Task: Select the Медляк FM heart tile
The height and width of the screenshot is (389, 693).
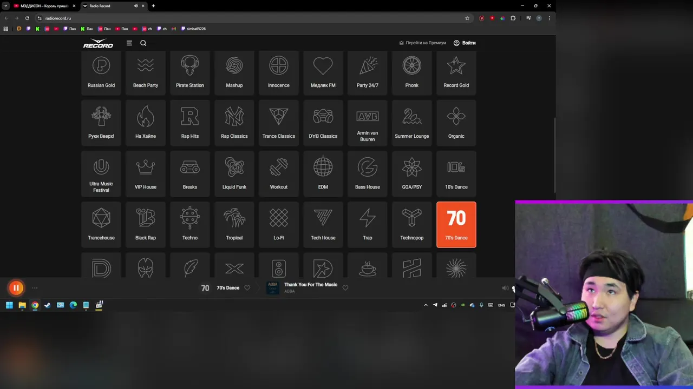Action: pos(323,73)
